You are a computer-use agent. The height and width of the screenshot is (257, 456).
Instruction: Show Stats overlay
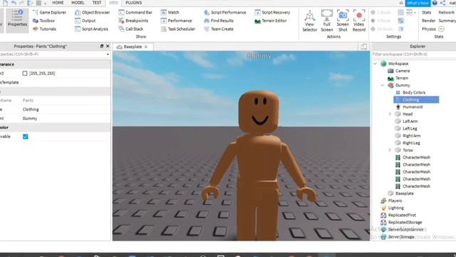427,13
